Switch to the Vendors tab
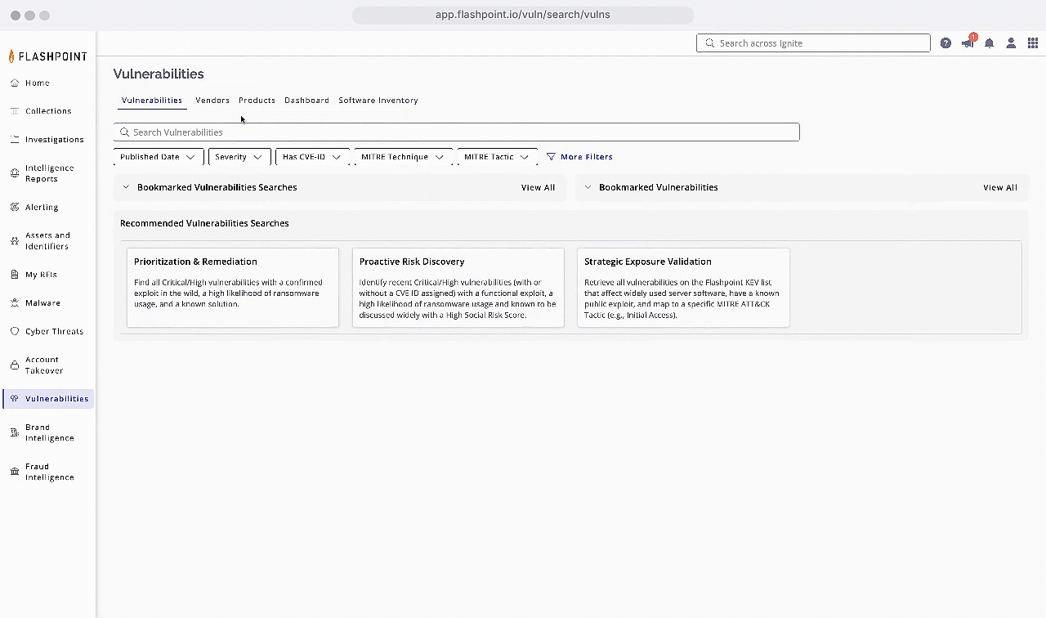 pos(212,101)
